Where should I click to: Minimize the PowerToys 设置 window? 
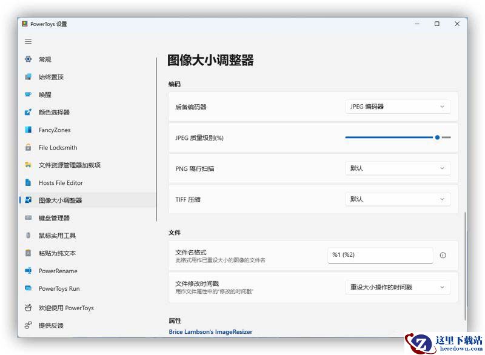[417, 24]
